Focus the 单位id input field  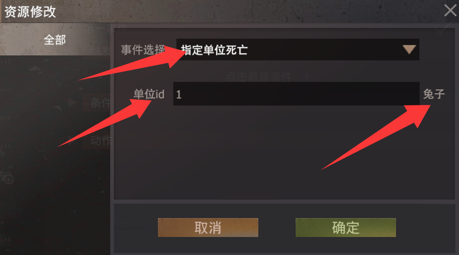pos(296,94)
